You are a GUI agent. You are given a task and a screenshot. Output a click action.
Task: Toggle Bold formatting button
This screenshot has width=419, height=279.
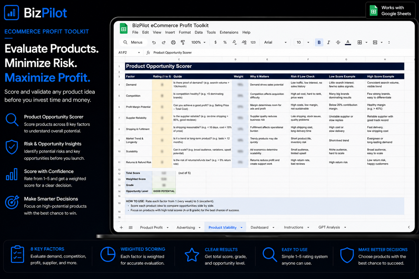click(319, 43)
